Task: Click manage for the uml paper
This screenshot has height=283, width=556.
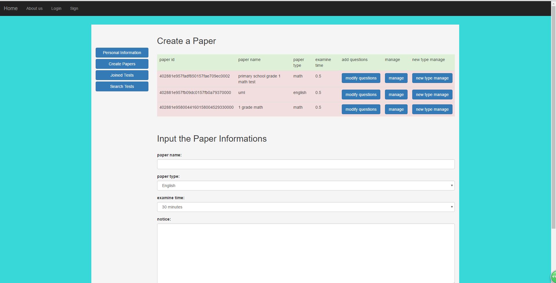Action: click(x=396, y=95)
